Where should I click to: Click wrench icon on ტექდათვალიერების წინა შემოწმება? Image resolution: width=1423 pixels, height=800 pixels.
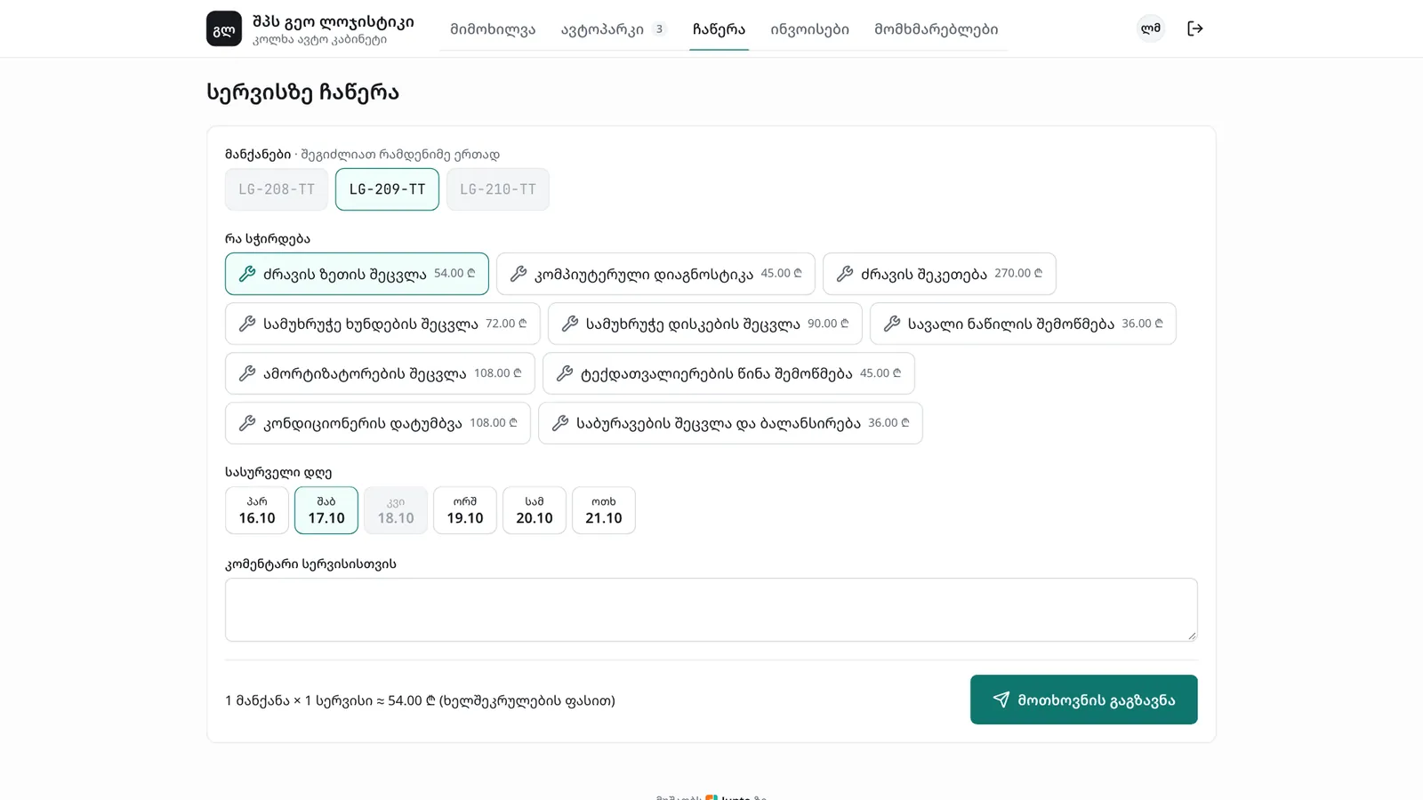click(565, 373)
